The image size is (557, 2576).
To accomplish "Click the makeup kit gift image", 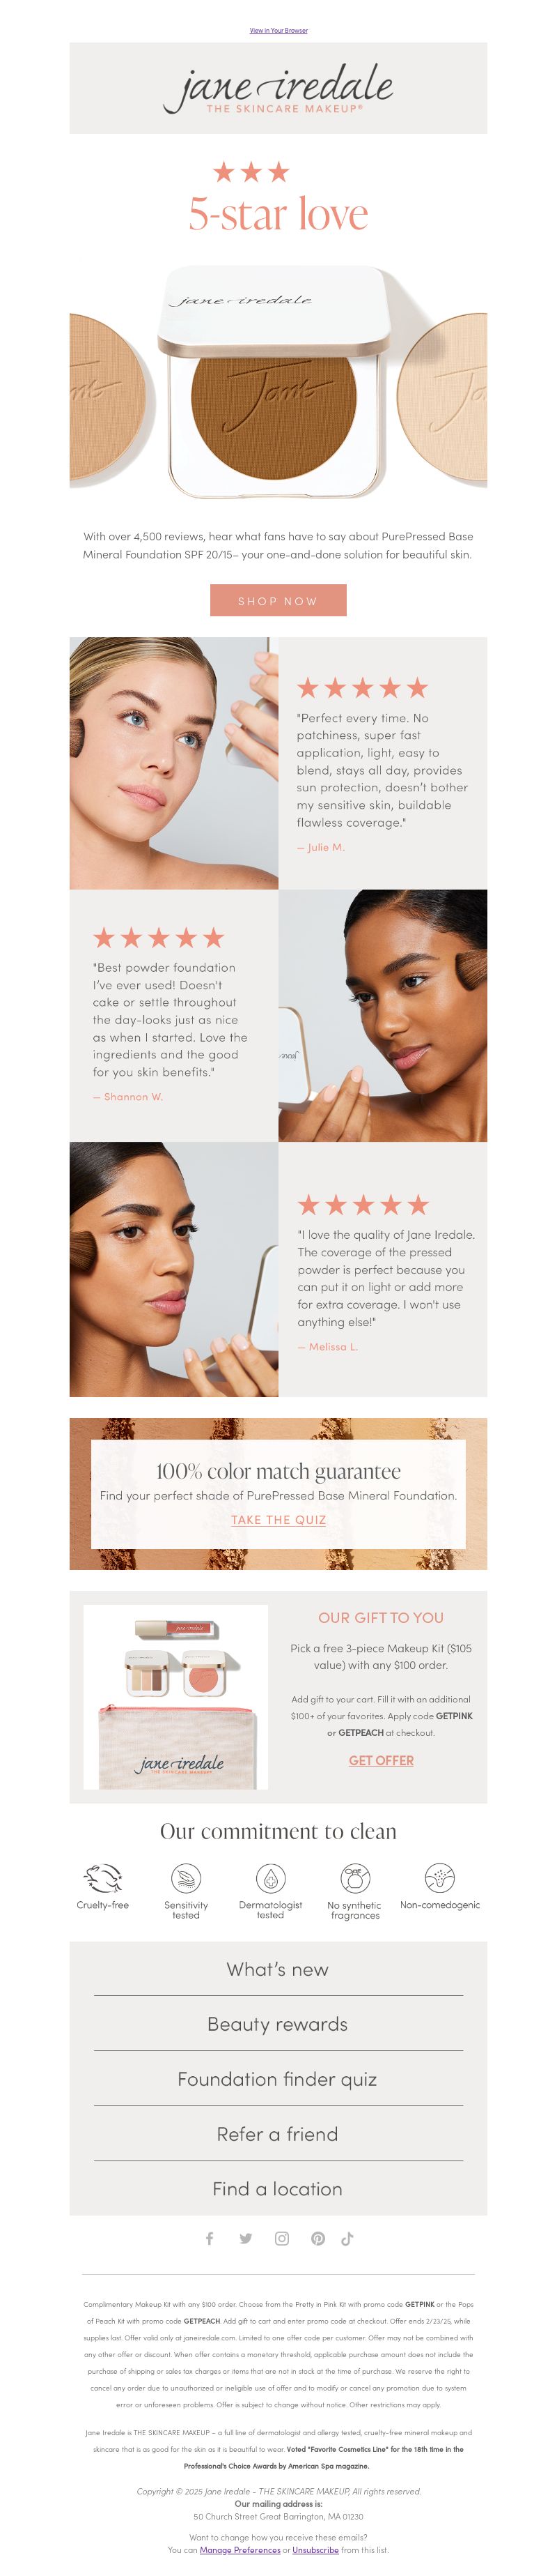I will 175,1697.
